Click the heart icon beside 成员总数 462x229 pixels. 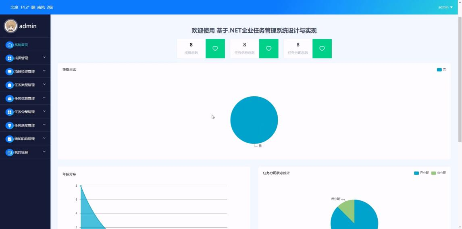[215, 49]
